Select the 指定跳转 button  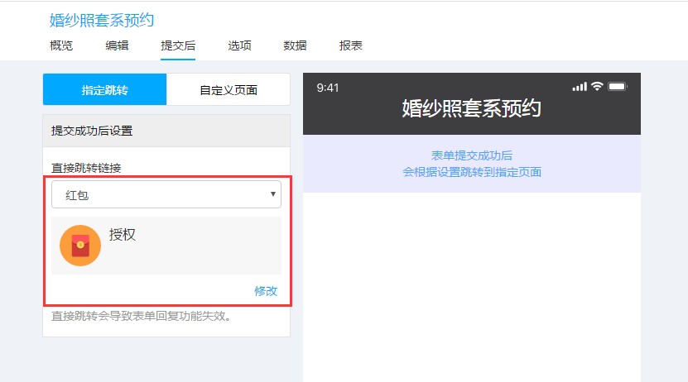point(105,89)
